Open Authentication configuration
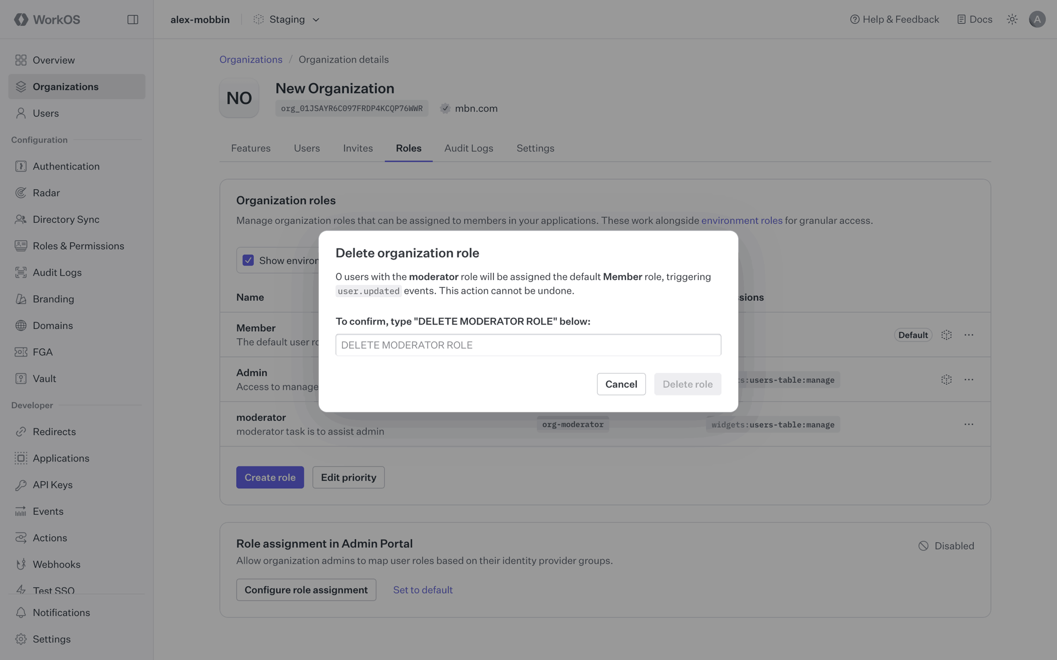The width and height of the screenshot is (1057, 660). 77,166
